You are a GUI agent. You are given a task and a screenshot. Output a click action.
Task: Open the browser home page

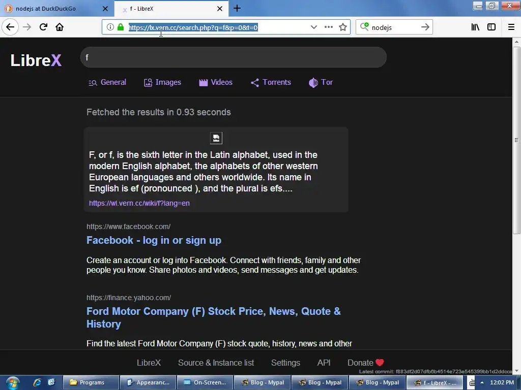60,27
